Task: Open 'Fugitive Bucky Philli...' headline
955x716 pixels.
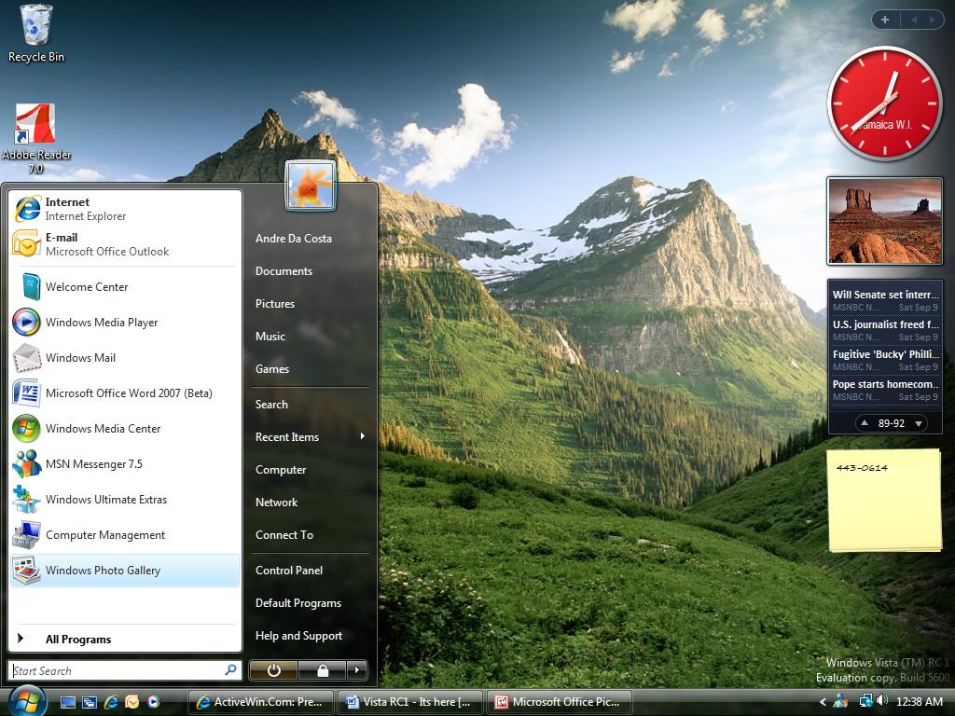Action: (885, 360)
